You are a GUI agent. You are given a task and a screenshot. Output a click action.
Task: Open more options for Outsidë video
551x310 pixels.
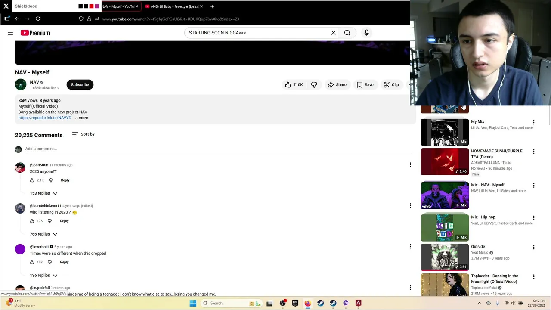pyautogui.click(x=534, y=248)
